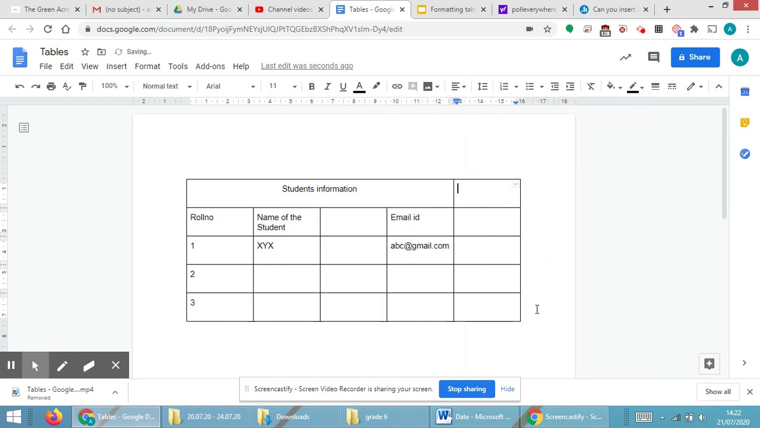Open the File menu
Viewport: 760px width, 428px height.
click(46, 66)
